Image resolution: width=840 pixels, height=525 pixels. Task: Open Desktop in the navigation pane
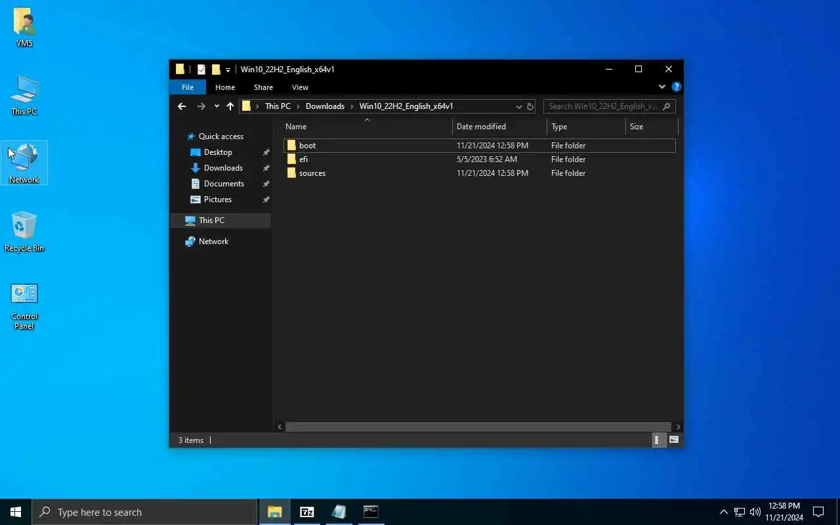click(218, 152)
